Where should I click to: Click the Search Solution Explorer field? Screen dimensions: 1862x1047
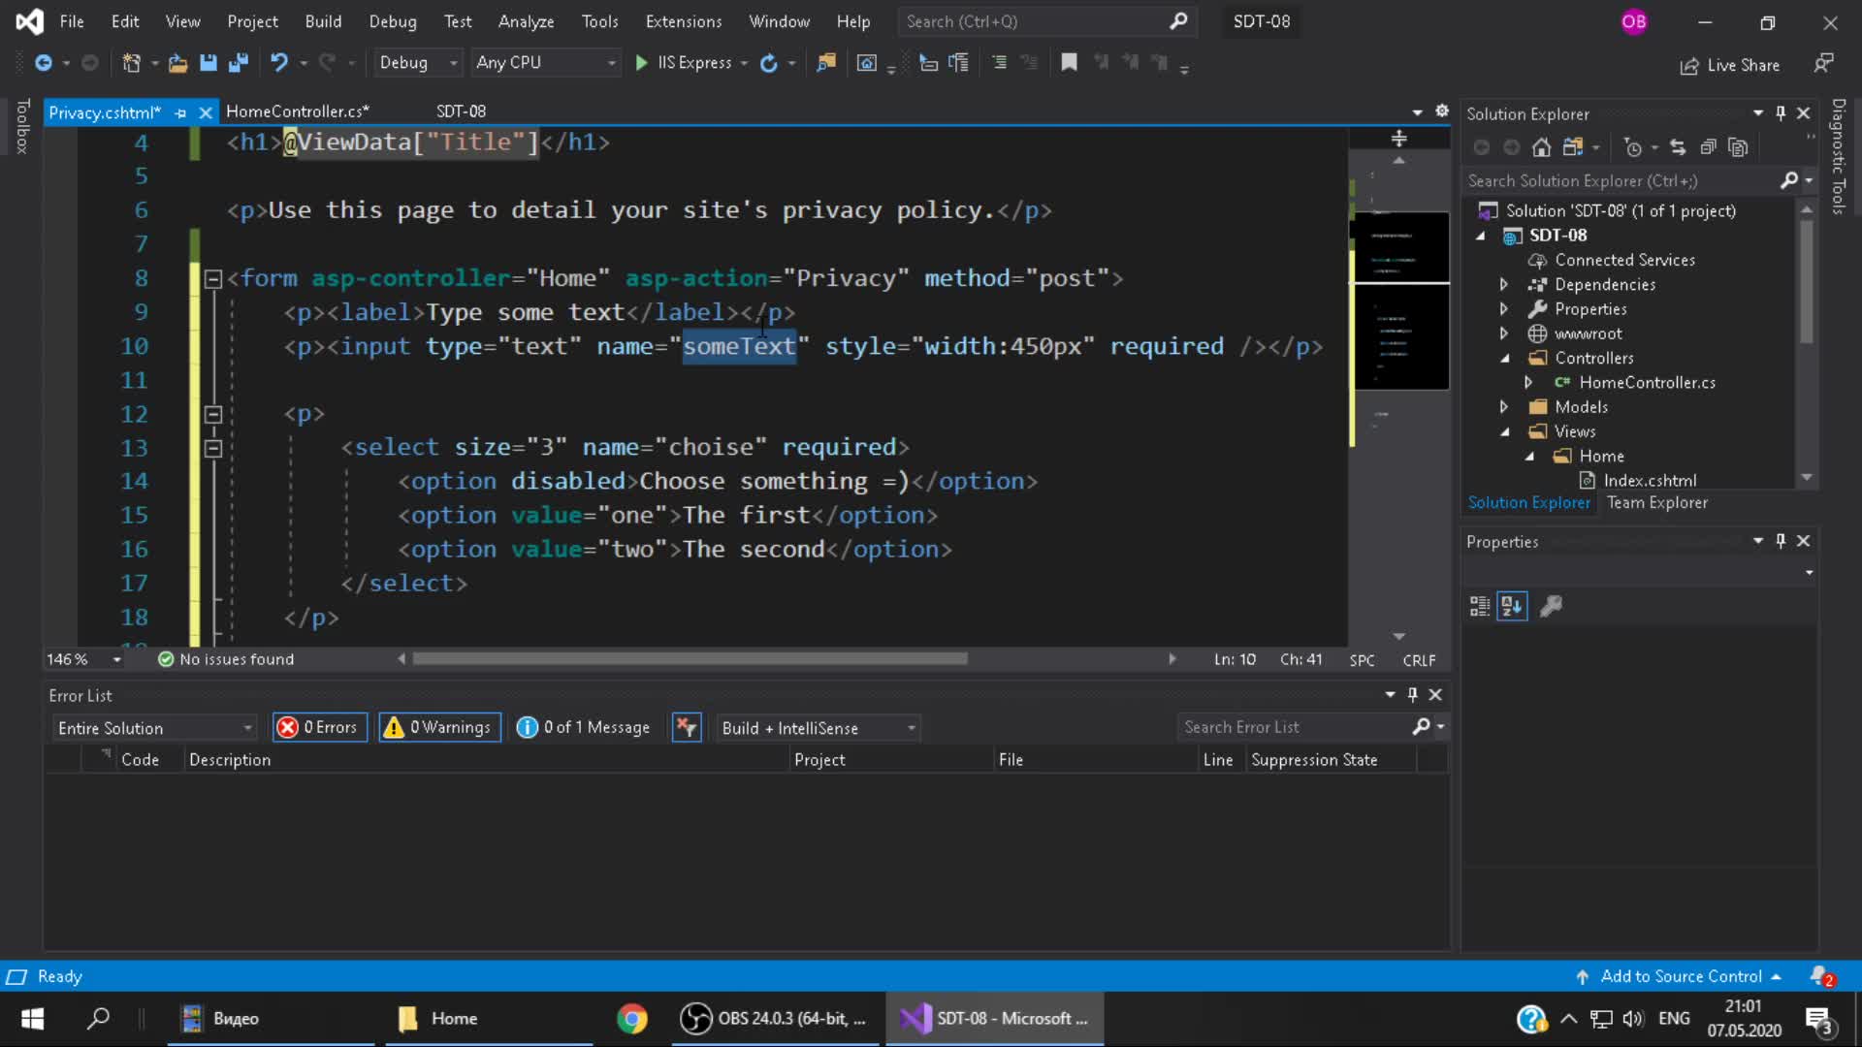(x=1639, y=181)
